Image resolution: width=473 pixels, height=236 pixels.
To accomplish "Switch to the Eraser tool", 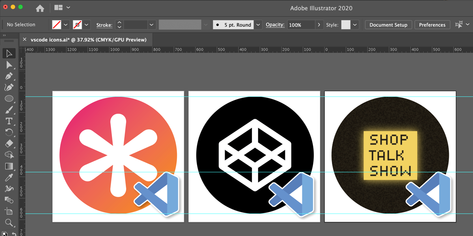I will click(9, 144).
